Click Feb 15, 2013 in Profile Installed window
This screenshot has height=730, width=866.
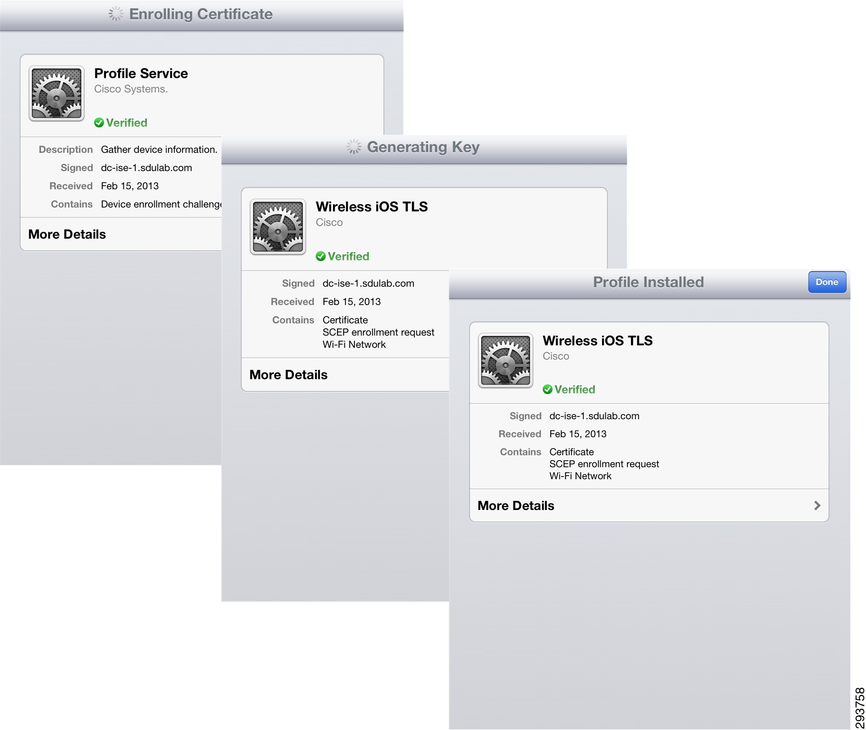(x=578, y=434)
